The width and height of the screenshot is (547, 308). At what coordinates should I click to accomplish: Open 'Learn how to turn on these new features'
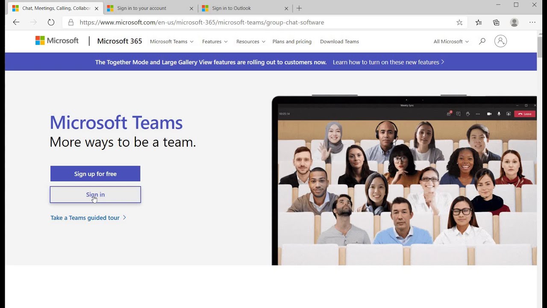pyautogui.click(x=388, y=62)
